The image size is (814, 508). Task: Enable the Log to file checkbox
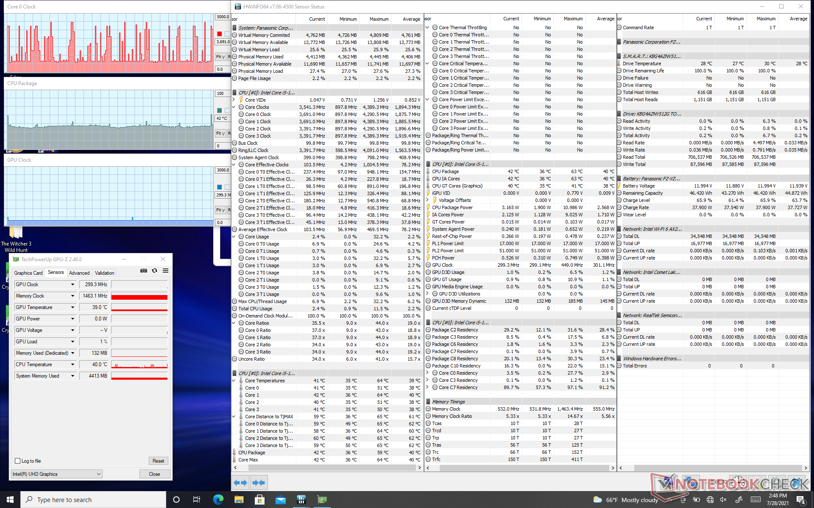(x=18, y=461)
